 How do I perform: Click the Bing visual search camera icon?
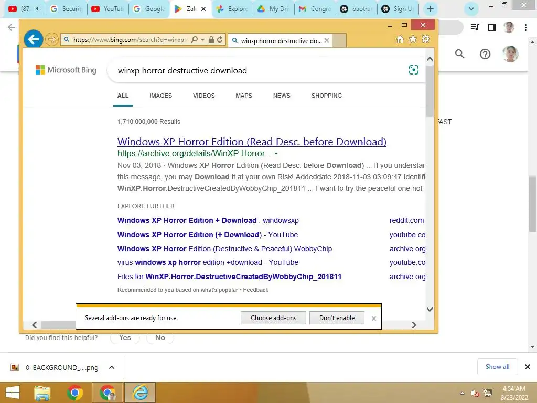coord(414,70)
